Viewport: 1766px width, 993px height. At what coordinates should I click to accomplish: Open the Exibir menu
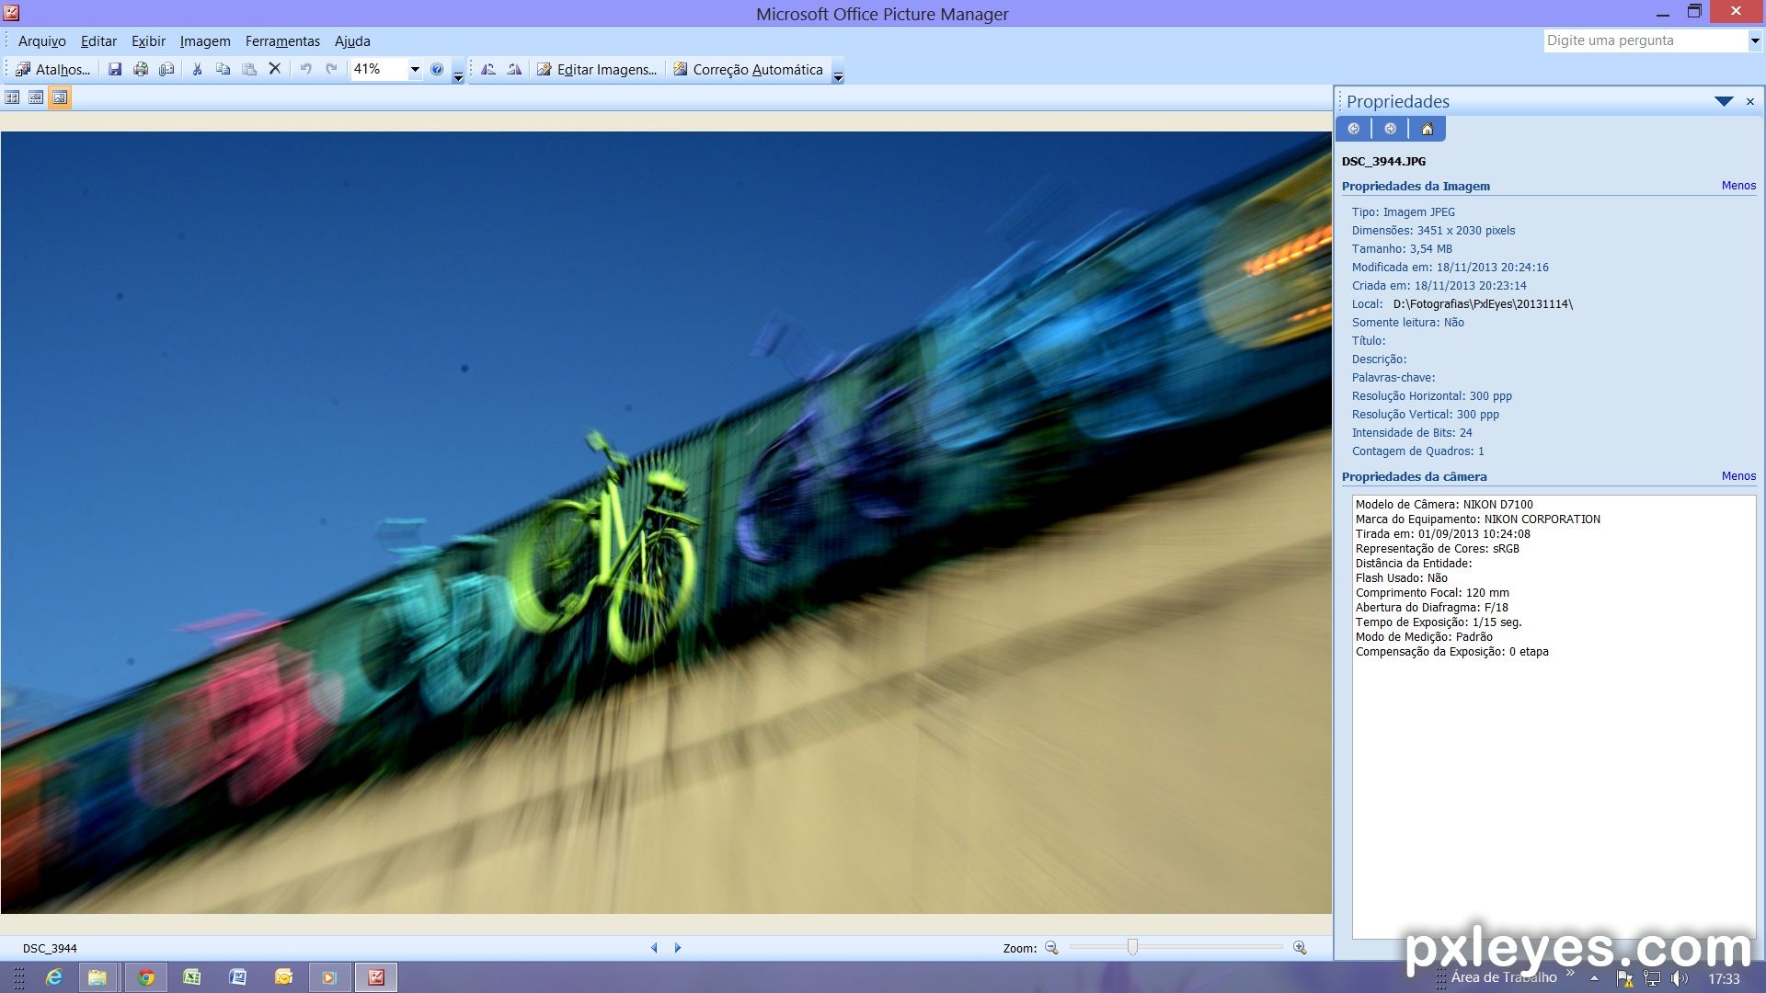148,41
